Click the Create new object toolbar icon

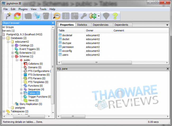coord(37,16)
